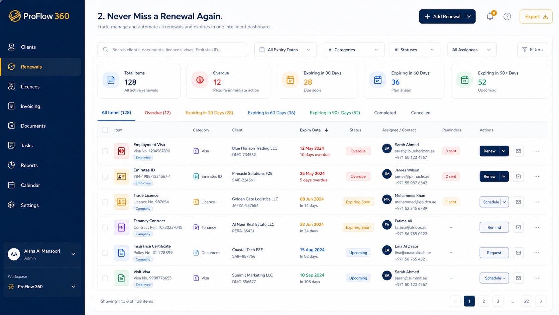Viewport: 559px width, 315px height.
Task: Open the help question mark icon
Action: pyautogui.click(x=507, y=16)
